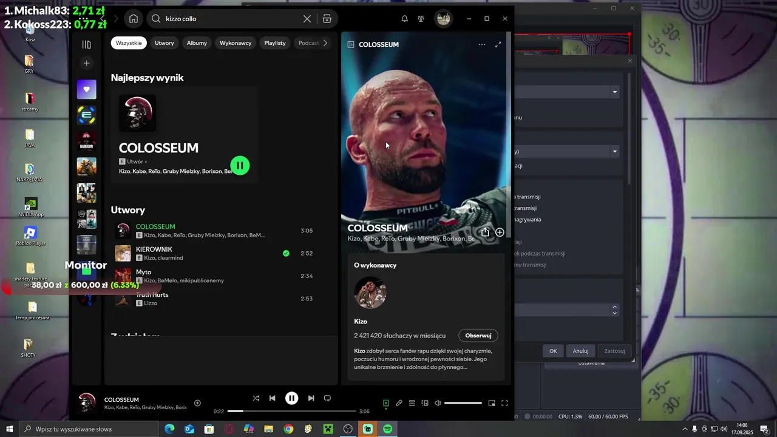Viewport: 777px width, 437px height.
Task: Enter fullscreen player mode
Action: pyautogui.click(x=504, y=403)
